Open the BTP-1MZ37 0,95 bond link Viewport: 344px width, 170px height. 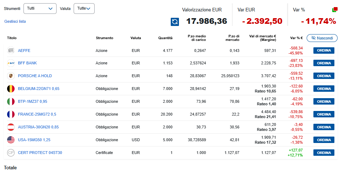32,101
